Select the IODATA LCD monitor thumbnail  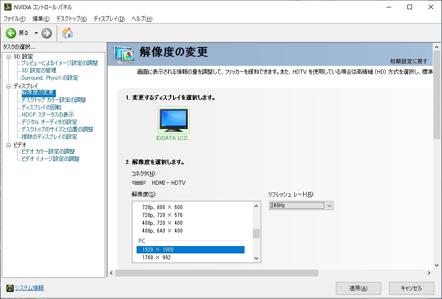pos(173,120)
